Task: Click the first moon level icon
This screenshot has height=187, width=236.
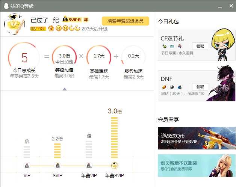Action: 72,28
